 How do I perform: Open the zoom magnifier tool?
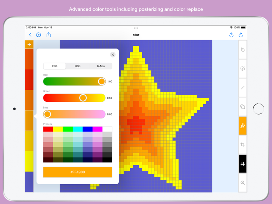[243, 183]
